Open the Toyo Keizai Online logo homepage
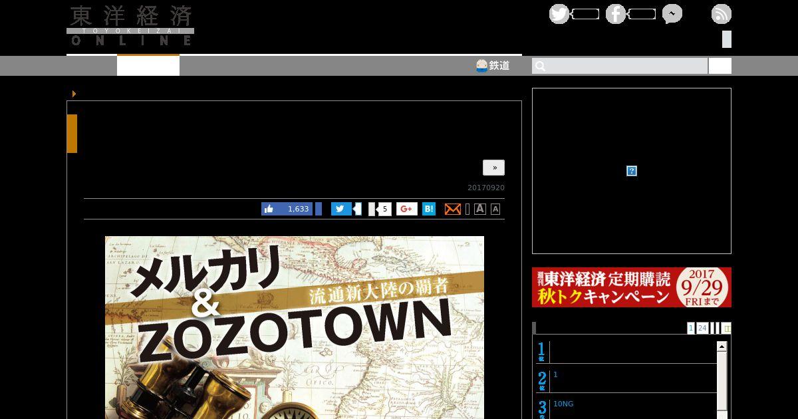Image resolution: width=798 pixels, height=419 pixels. click(130, 26)
